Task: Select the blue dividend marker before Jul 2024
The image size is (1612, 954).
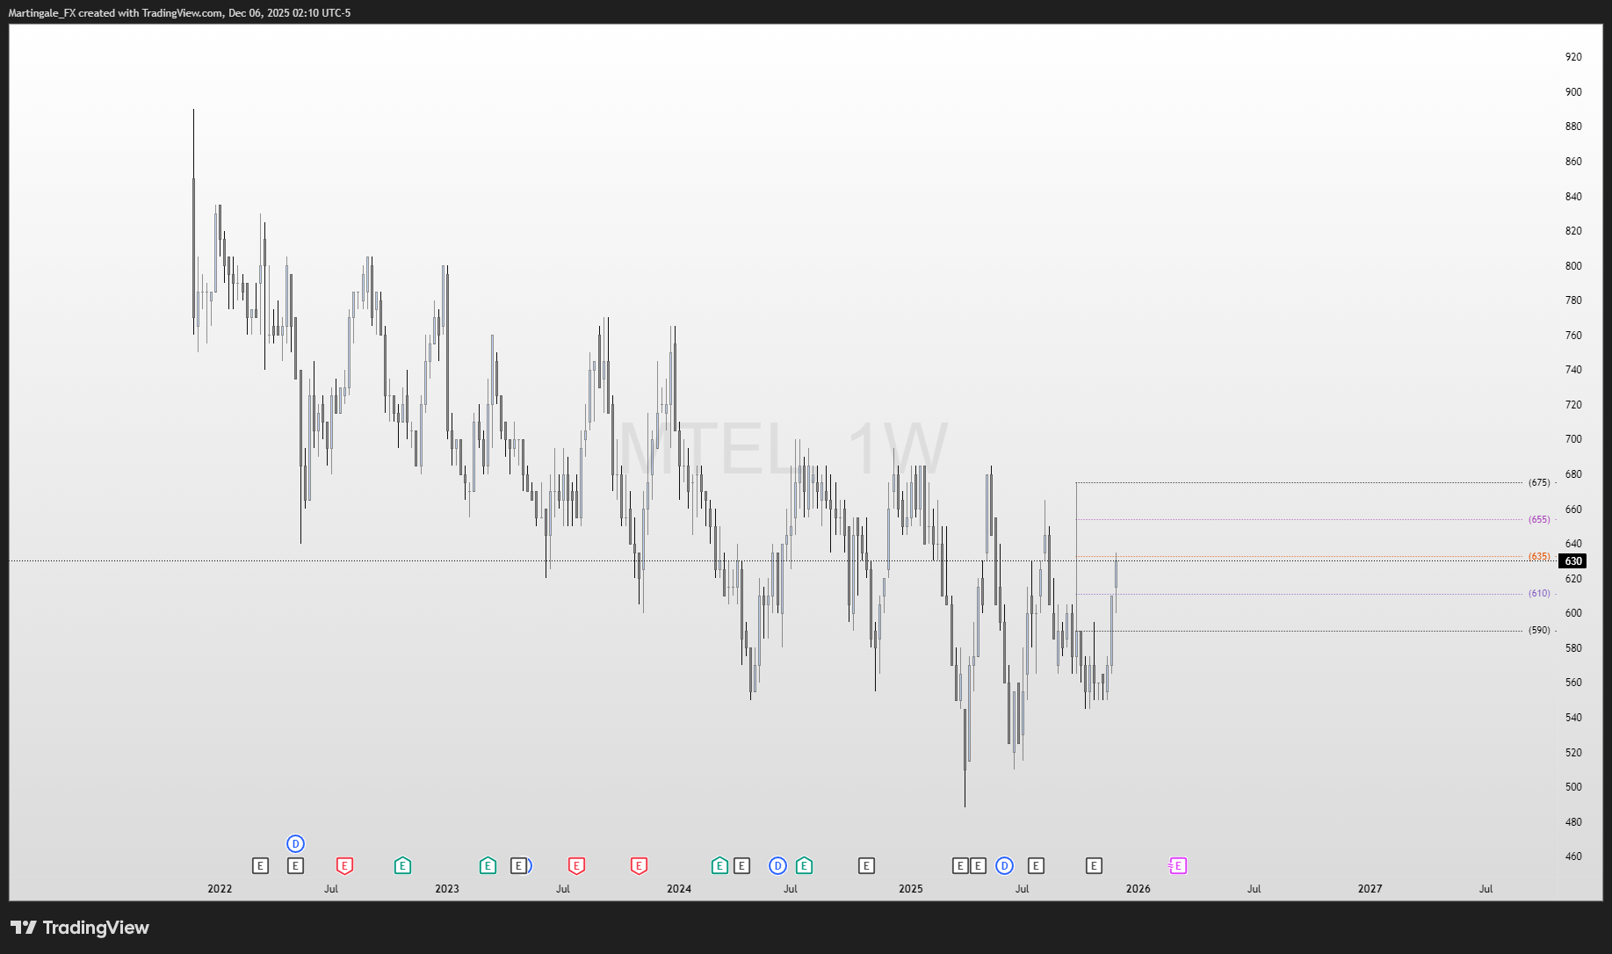Action: (777, 866)
